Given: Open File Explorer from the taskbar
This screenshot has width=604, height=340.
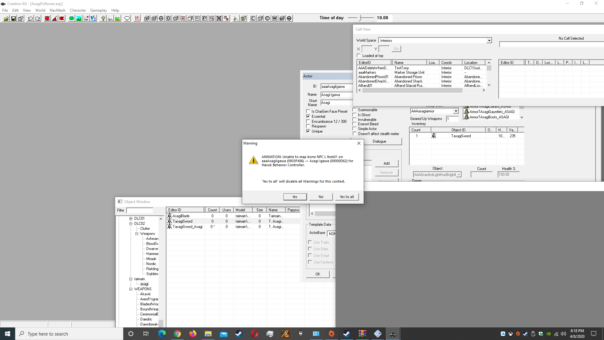Looking at the screenshot, I should pos(208,334).
